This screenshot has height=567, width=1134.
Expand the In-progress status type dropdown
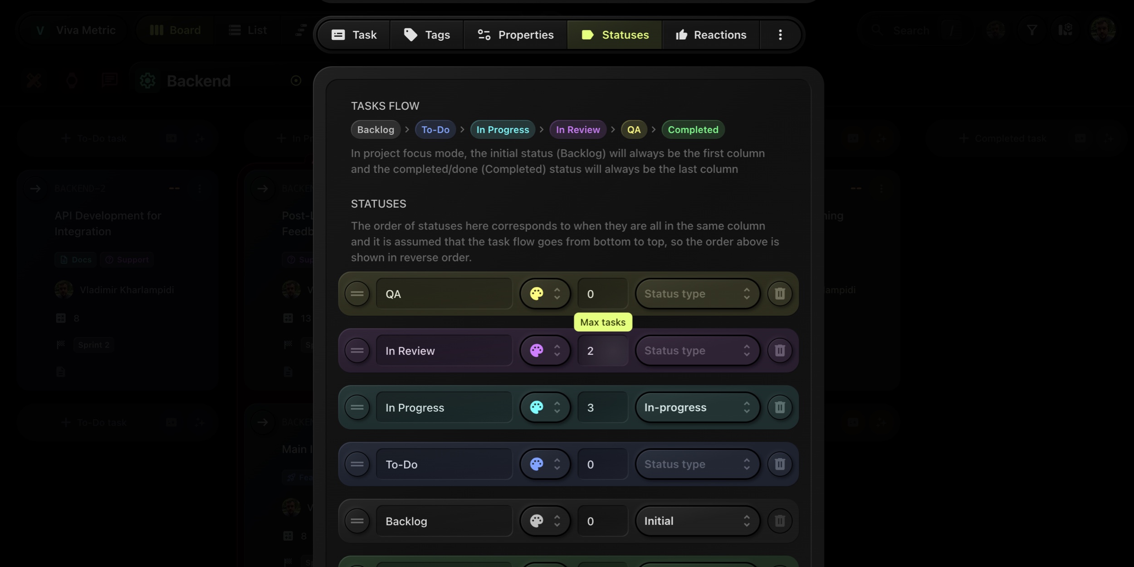697,407
